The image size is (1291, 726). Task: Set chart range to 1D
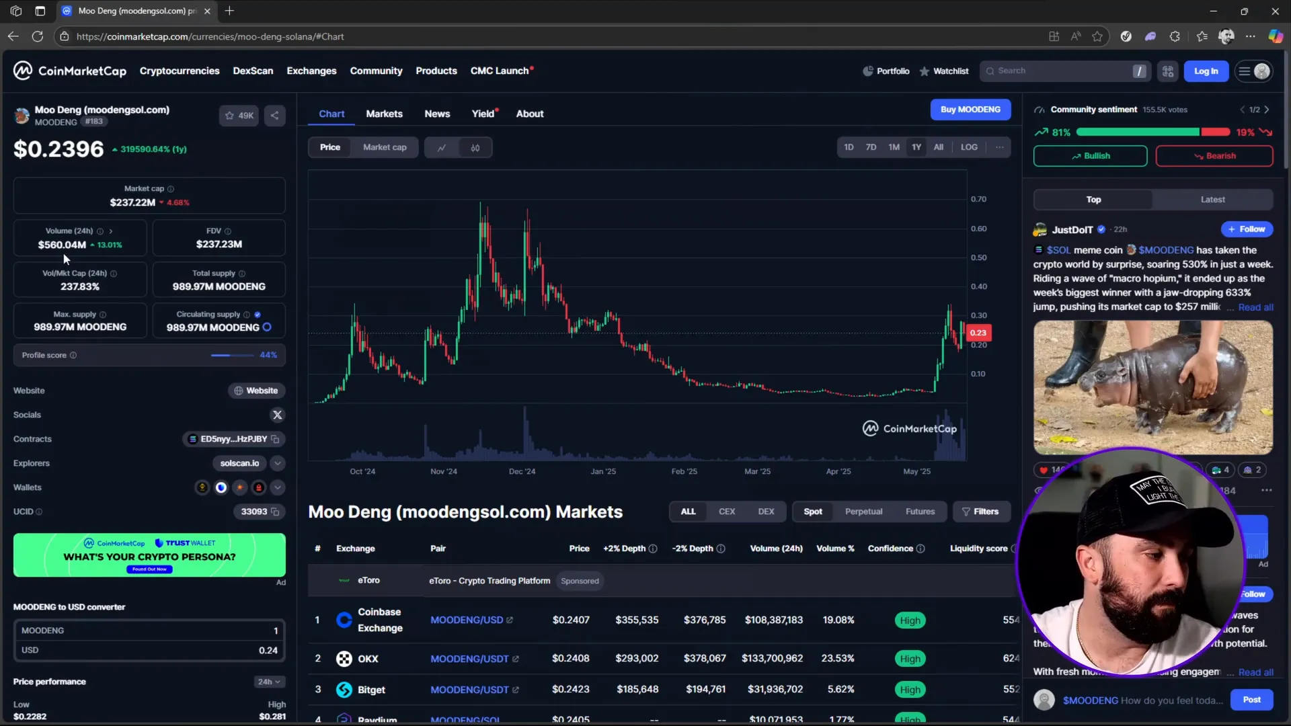coord(849,147)
